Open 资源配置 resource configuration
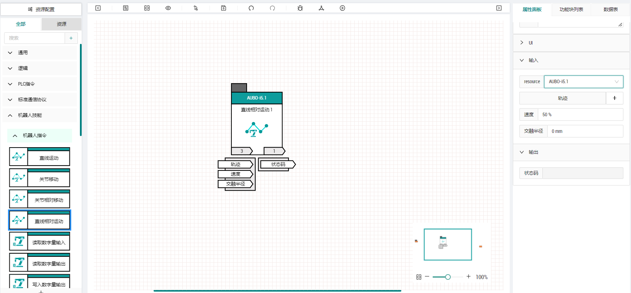The height and width of the screenshot is (293, 631). (41, 9)
